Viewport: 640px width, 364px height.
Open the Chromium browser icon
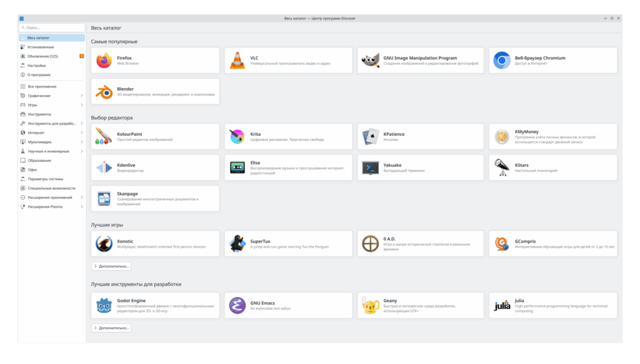(x=502, y=61)
